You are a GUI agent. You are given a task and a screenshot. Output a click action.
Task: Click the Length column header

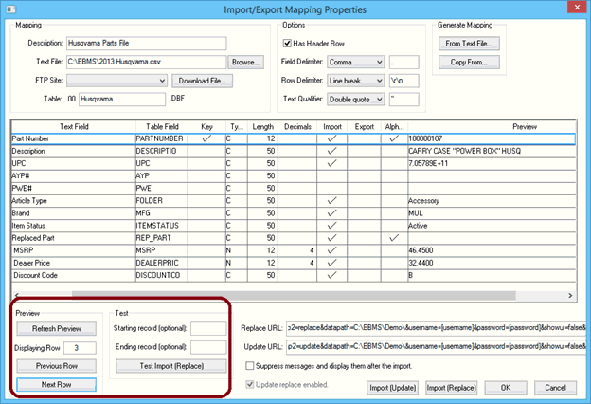pos(262,127)
